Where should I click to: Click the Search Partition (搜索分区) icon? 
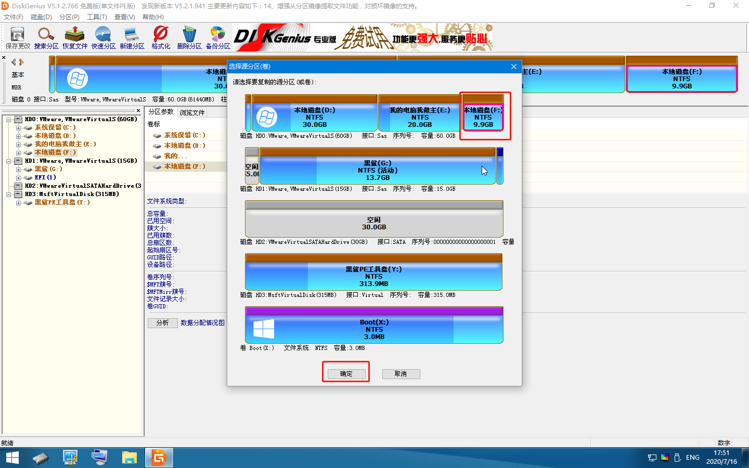[46, 38]
